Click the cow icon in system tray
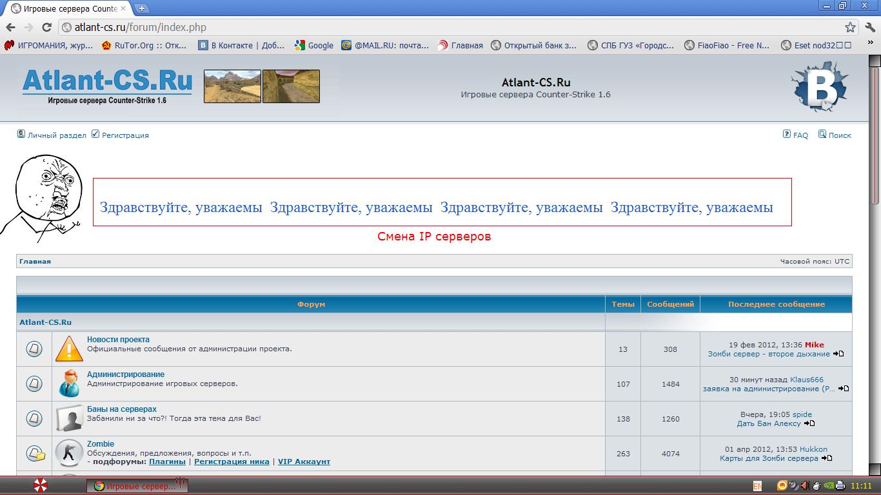 coord(817,485)
